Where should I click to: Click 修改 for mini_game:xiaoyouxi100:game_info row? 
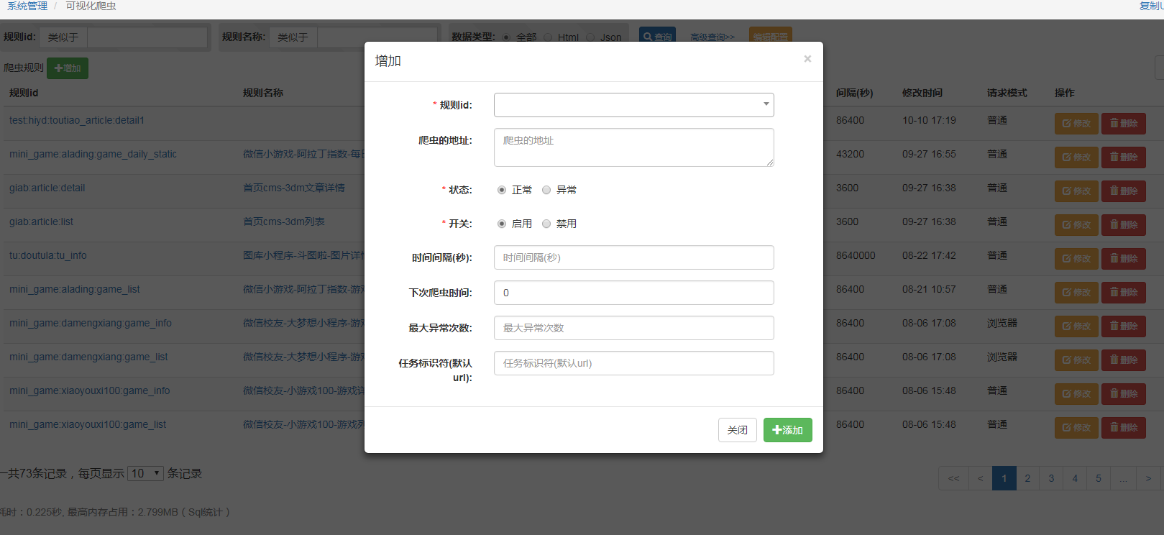tap(1076, 394)
